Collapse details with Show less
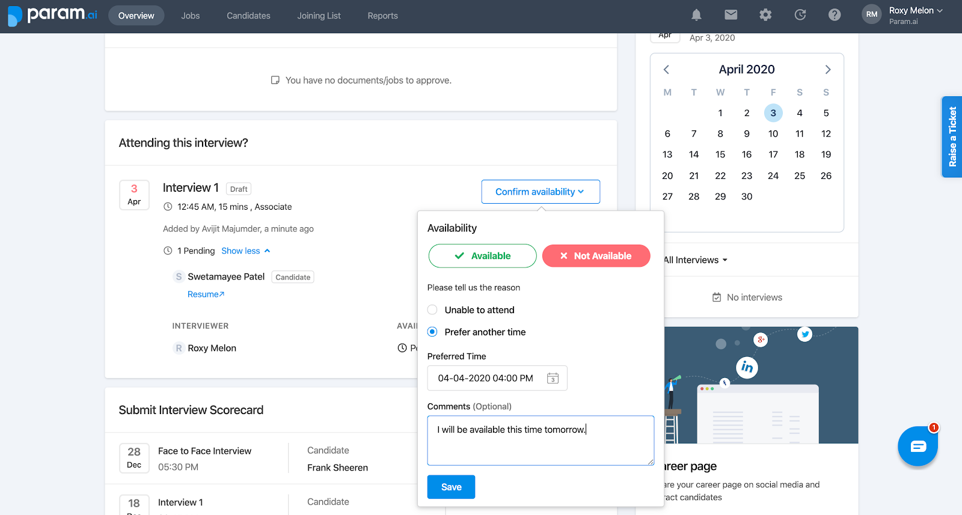 (x=245, y=251)
